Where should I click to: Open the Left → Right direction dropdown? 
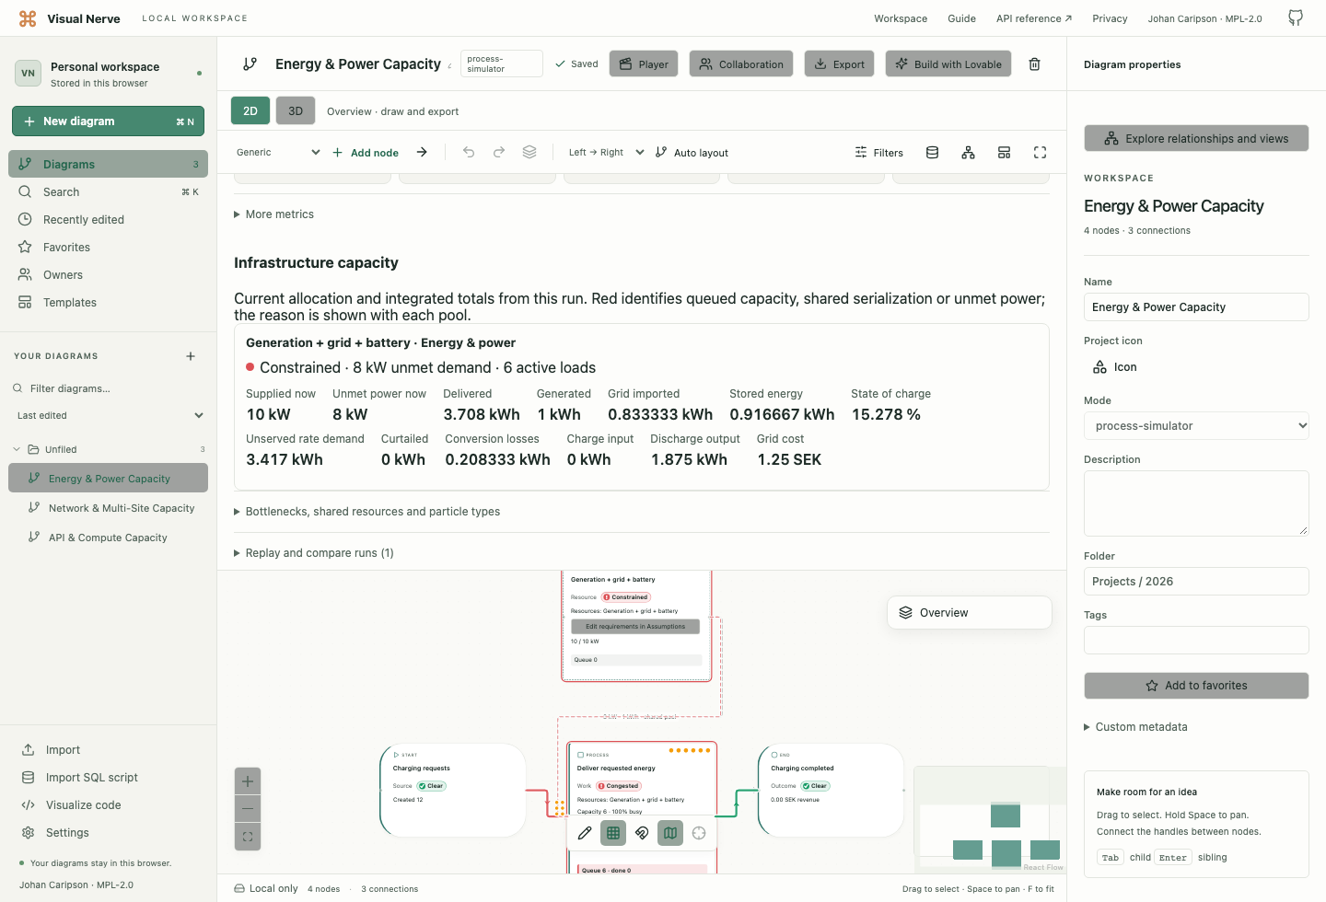tap(606, 153)
